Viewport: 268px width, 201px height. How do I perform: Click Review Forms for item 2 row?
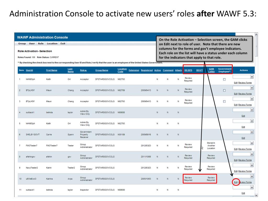pos(245,94)
